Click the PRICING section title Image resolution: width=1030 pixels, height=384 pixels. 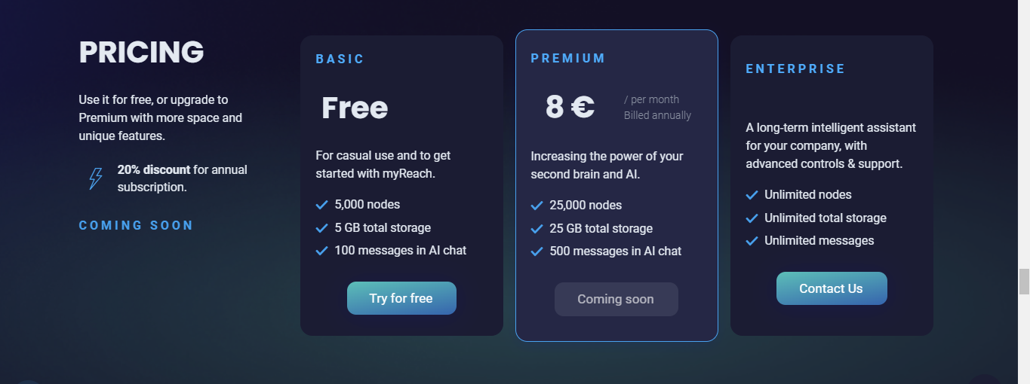tap(141, 52)
